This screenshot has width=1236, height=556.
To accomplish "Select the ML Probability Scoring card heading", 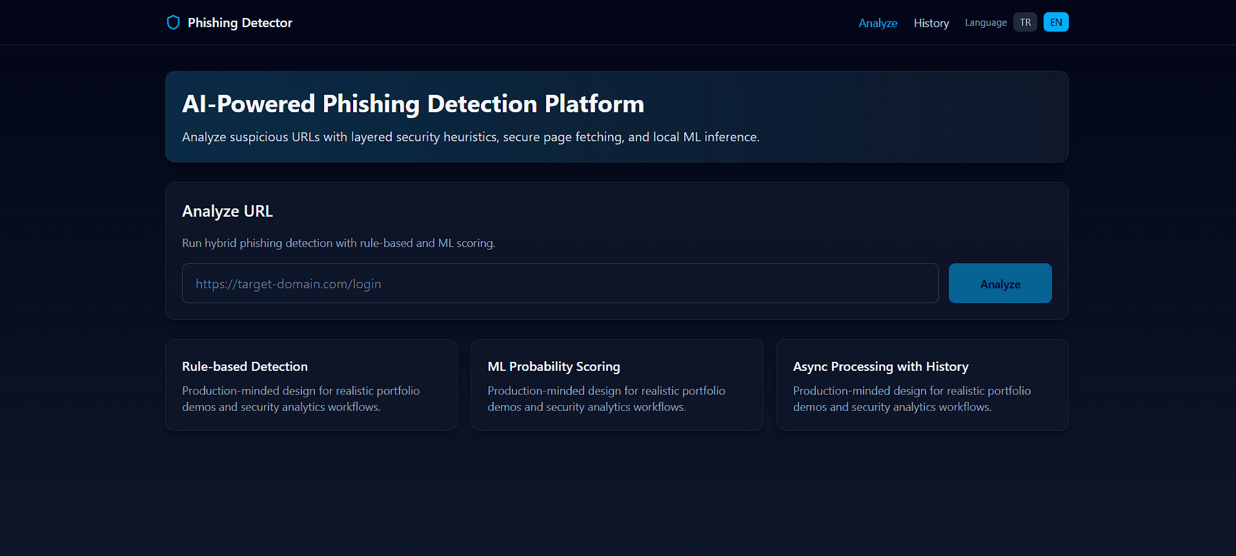I will (554, 366).
